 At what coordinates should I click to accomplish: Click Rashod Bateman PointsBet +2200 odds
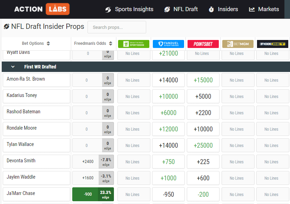coord(203,113)
